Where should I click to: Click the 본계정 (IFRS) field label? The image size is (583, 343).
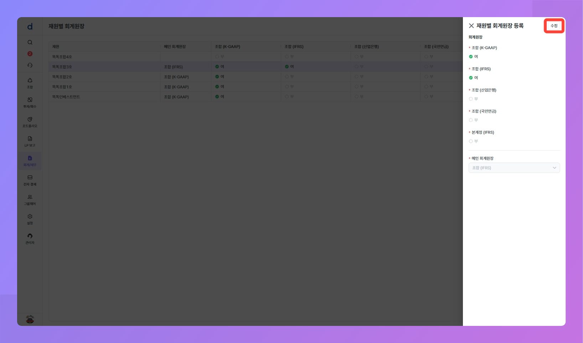483,132
